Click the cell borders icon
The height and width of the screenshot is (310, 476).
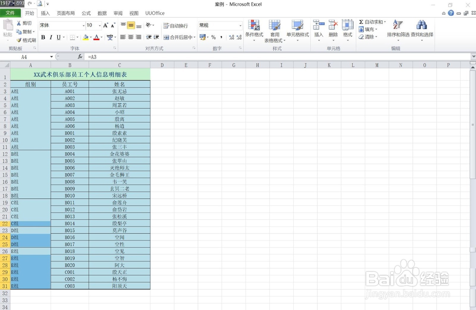point(72,37)
